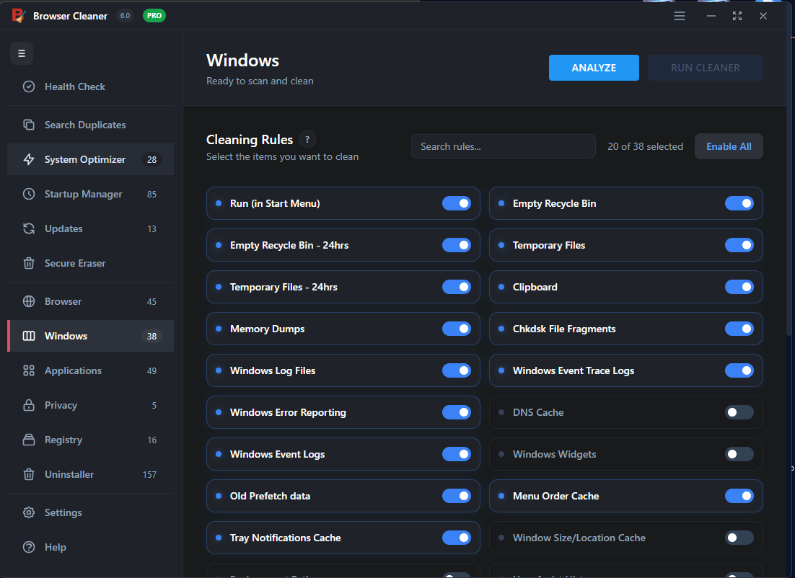The width and height of the screenshot is (795, 578).
Task: Open the Applications section
Action: click(73, 370)
